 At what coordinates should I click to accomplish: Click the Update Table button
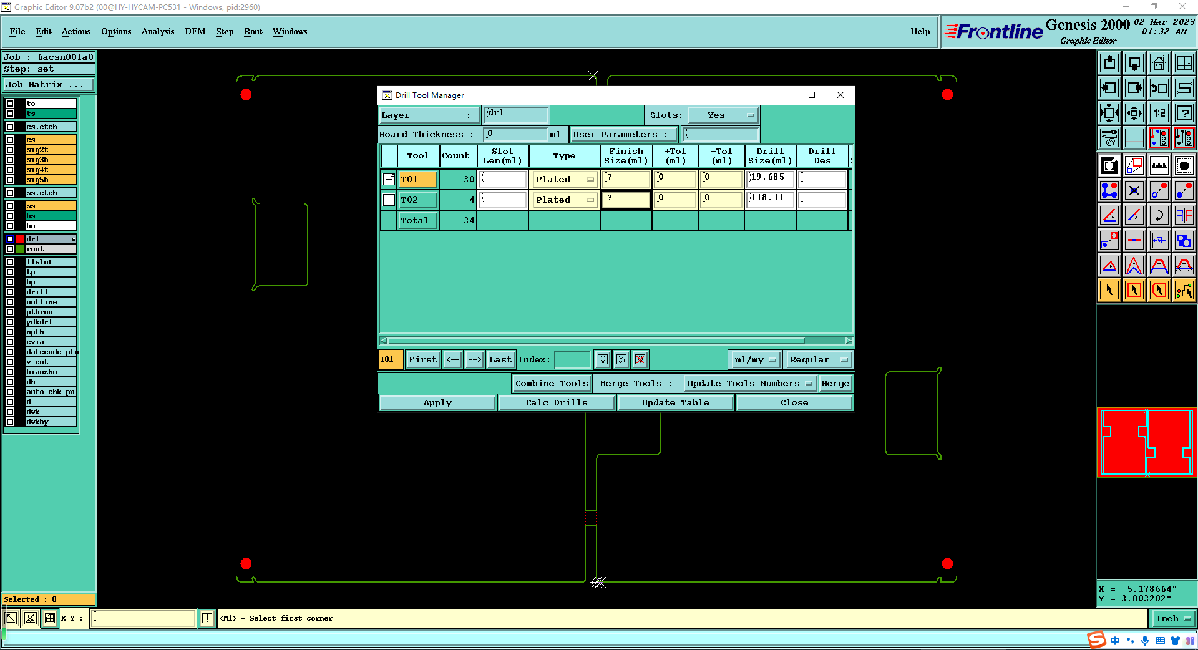pyautogui.click(x=675, y=402)
